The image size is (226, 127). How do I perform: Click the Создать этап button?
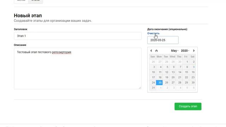pyautogui.click(x=188, y=107)
